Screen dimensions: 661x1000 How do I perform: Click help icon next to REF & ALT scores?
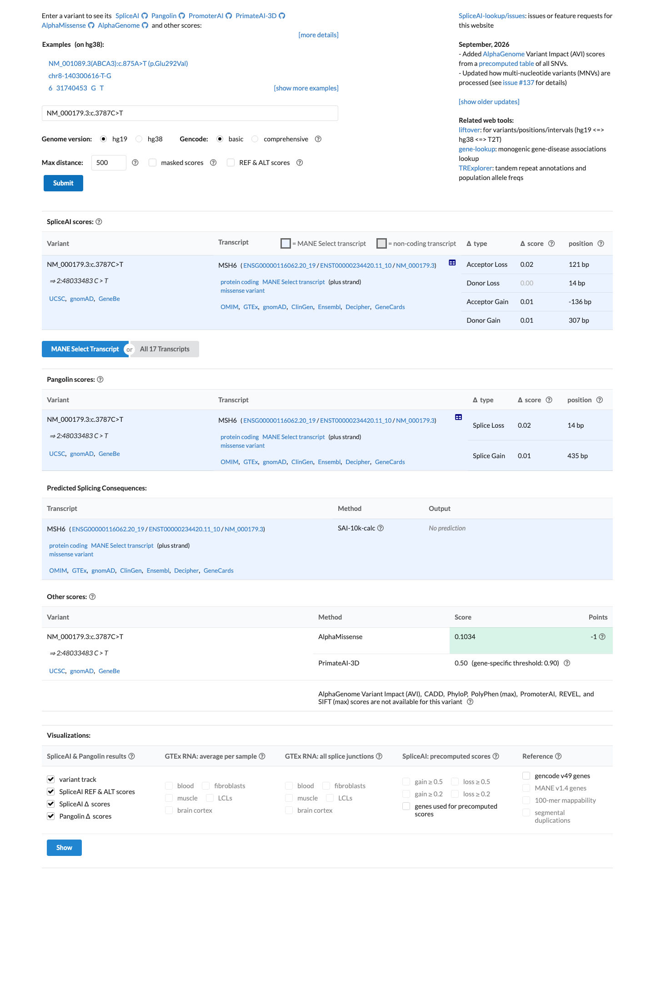(x=300, y=163)
